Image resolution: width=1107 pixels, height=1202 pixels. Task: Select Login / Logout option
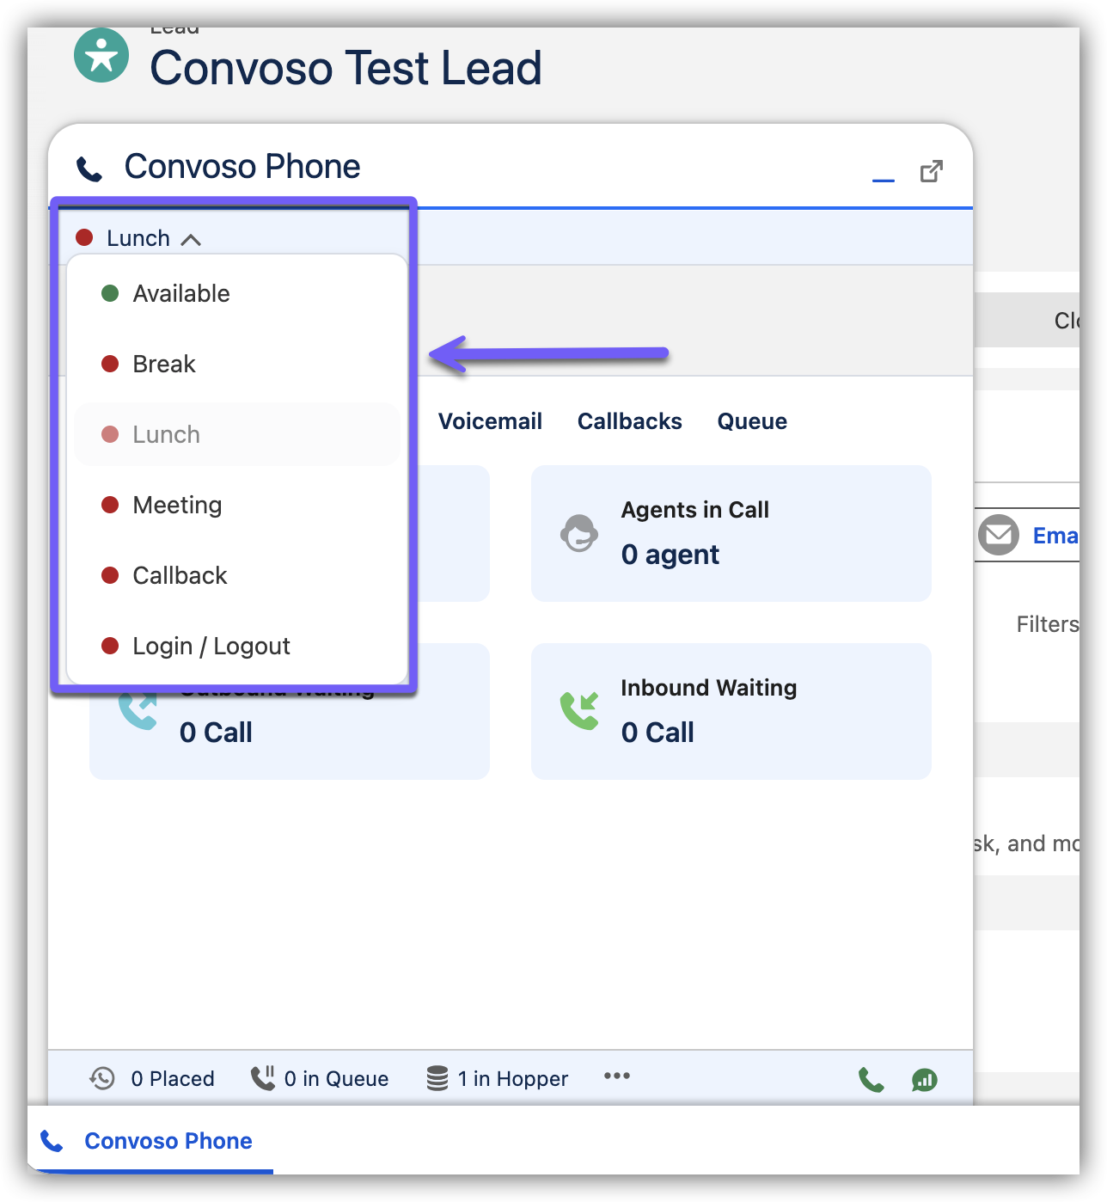coord(211,647)
